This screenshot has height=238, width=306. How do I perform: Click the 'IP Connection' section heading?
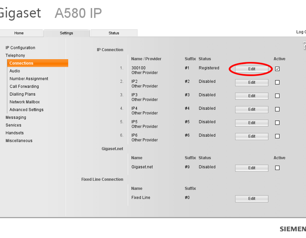point(110,50)
